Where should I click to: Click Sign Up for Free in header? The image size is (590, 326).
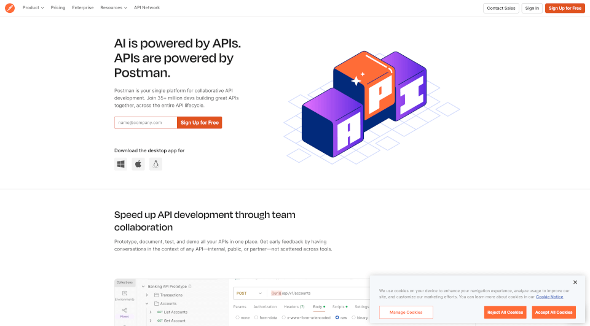point(565,8)
